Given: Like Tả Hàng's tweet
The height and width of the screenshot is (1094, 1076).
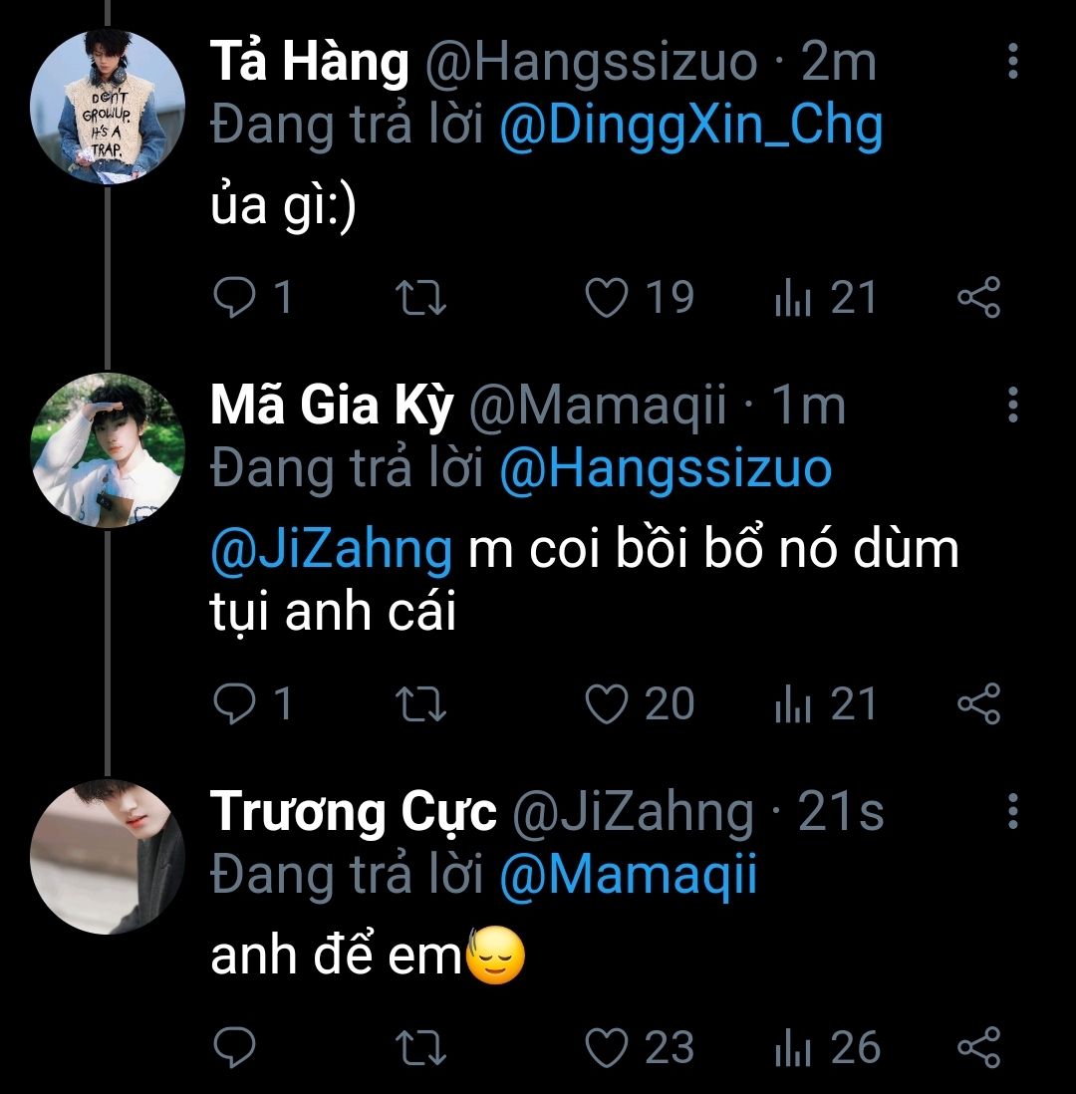Looking at the screenshot, I should click(x=606, y=298).
